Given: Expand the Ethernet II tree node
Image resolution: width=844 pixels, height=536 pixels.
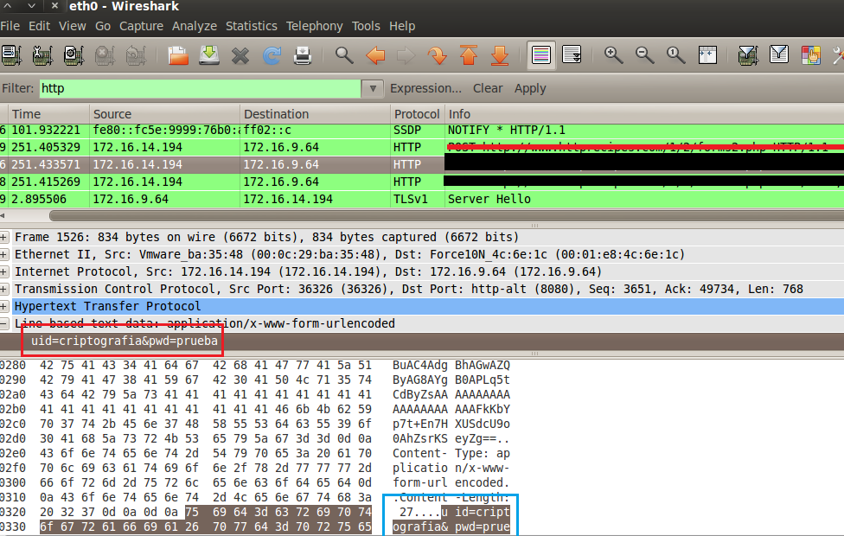Looking at the screenshot, I should pyautogui.click(x=4, y=254).
